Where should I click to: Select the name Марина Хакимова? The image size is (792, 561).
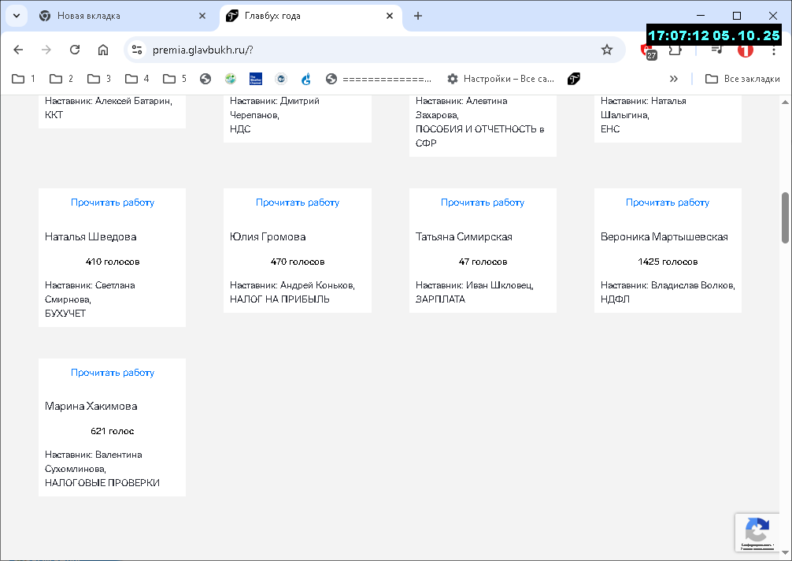point(91,406)
